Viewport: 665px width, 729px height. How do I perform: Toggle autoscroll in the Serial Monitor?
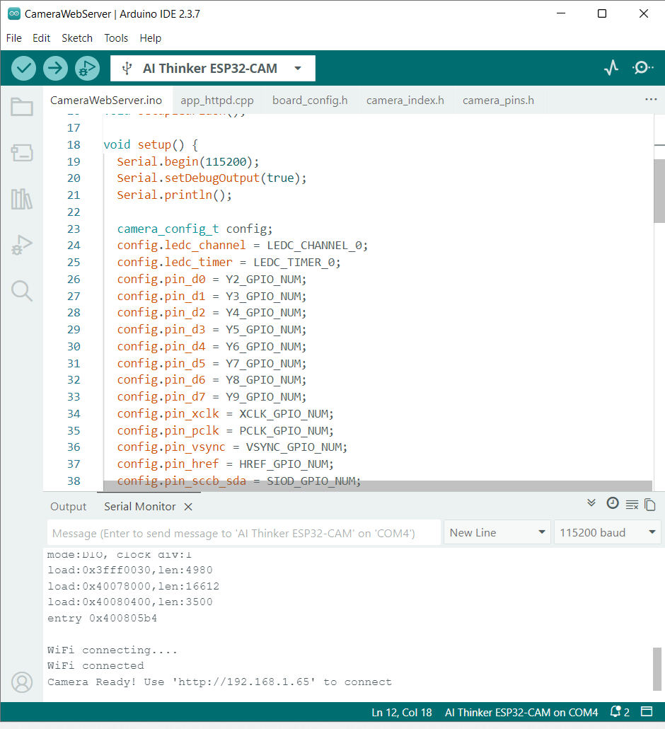point(591,503)
